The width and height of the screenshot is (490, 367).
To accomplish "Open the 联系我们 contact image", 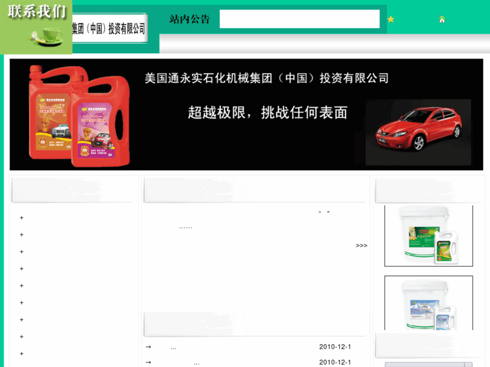I will pyautogui.click(x=36, y=27).
